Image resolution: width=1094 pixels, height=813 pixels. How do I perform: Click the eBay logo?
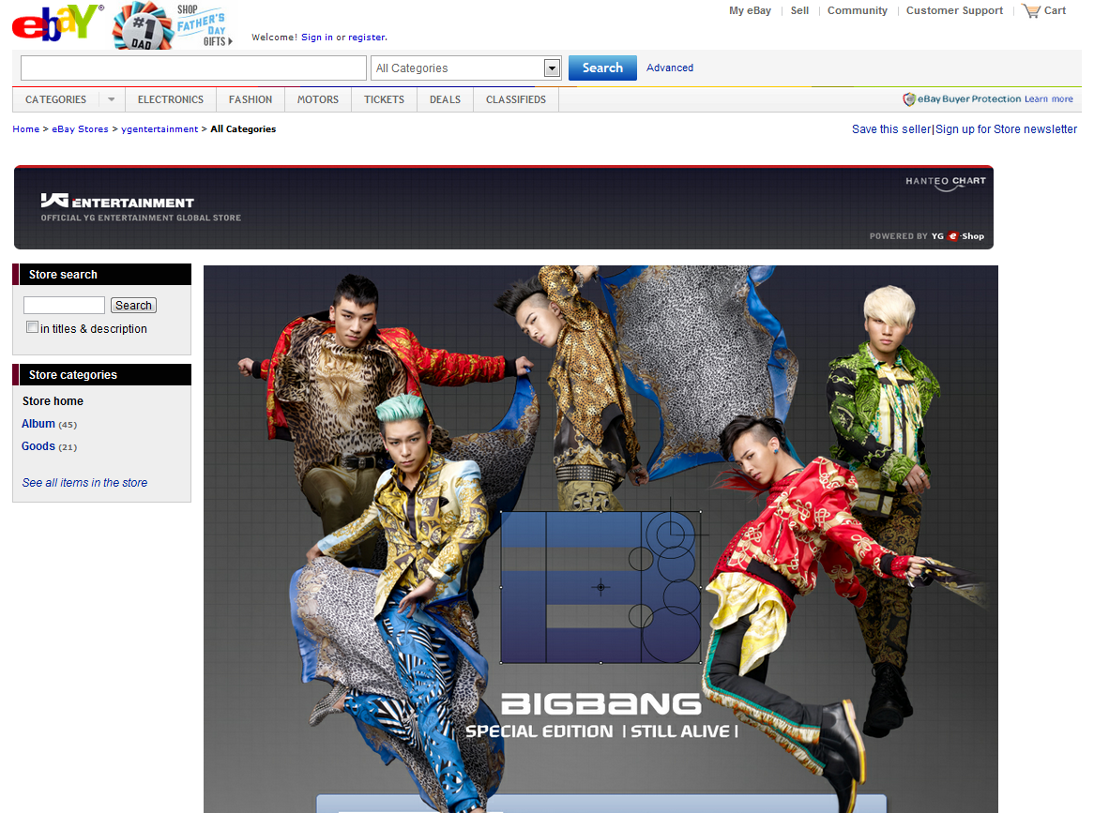click(x=57, y=23)
